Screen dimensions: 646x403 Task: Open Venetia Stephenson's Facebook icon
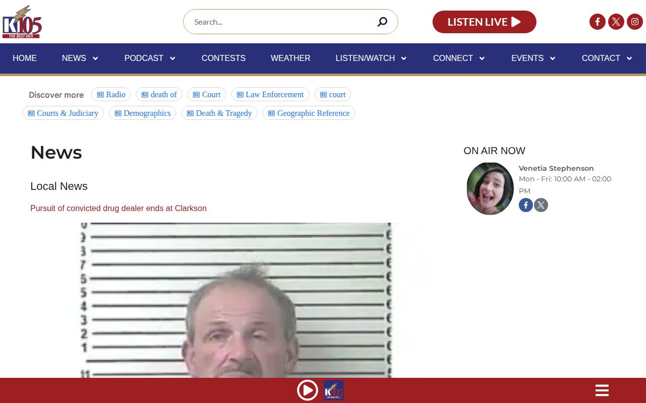point(526,205)
